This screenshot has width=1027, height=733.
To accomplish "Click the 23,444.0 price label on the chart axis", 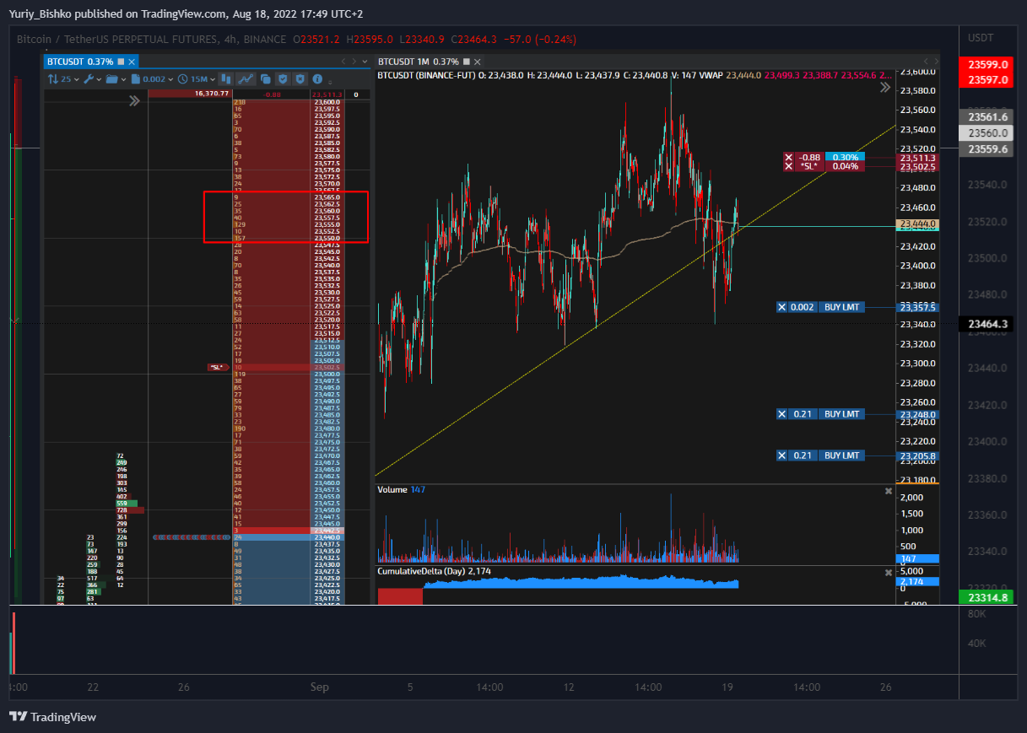I will tap(919, 224).
